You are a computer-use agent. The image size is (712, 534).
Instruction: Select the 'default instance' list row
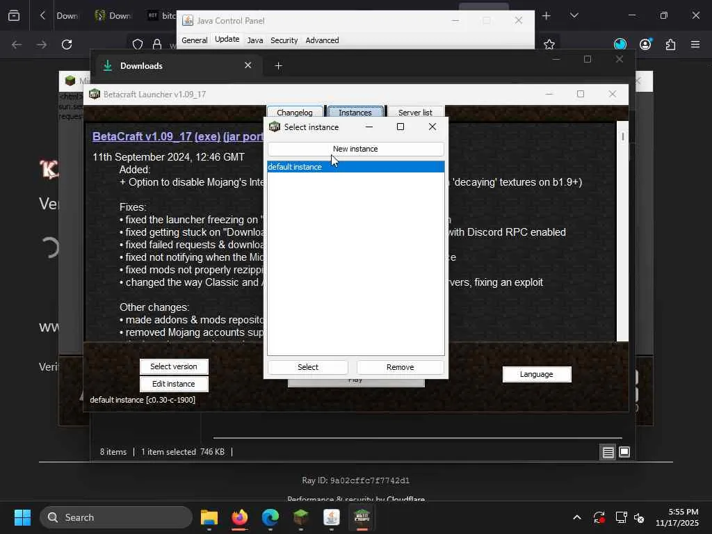355,167
